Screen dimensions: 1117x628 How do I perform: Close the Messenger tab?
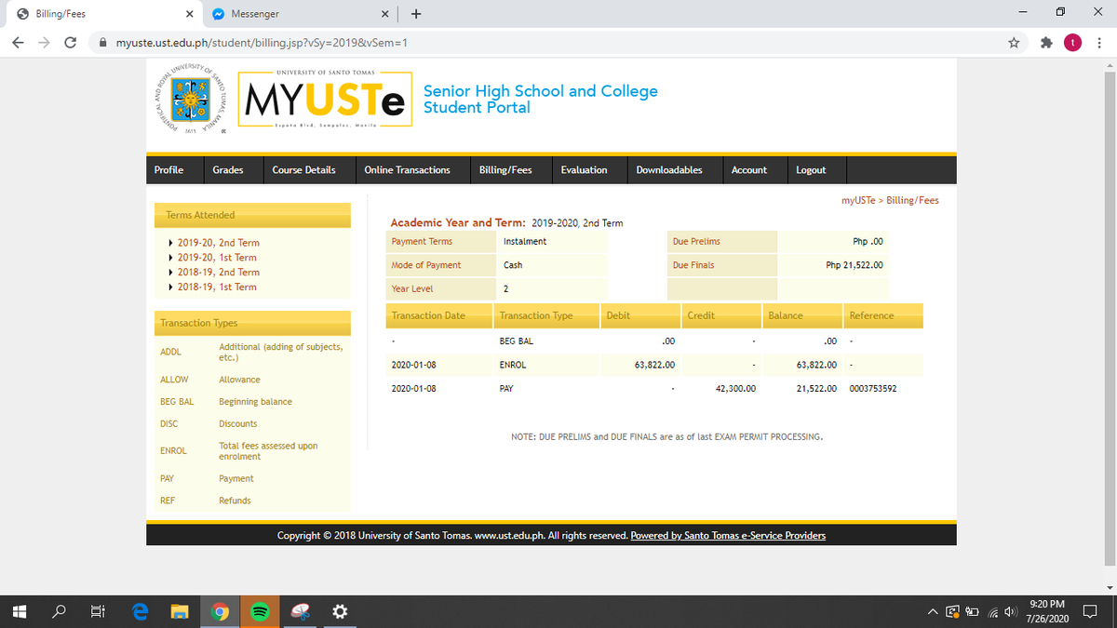point(385,14)
